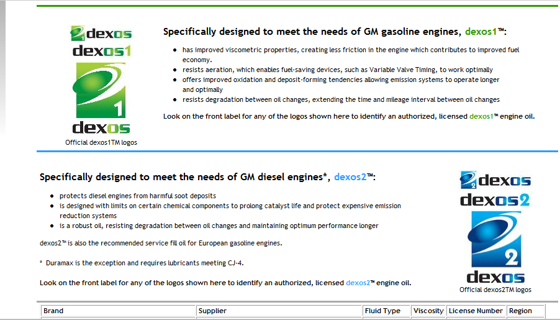The height and width of the screenshot is (320, 560).
Task: Click the green dexos1 link before 'engine oil'
Action: click(481, 116)
